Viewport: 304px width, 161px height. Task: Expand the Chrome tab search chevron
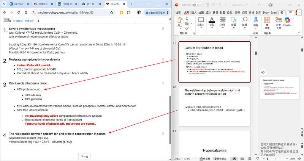(x=5, y=4)
